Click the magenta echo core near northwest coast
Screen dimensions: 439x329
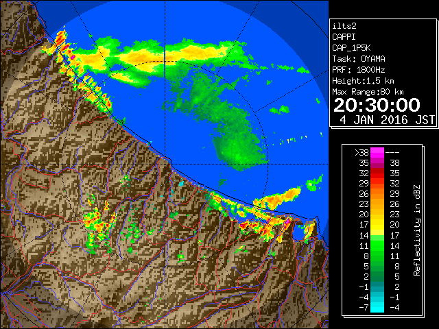[73, 57]
